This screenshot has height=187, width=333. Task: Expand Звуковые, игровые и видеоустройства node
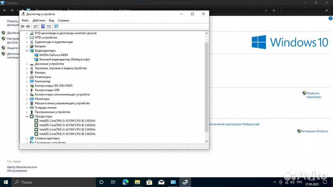[x=27, y=68]
